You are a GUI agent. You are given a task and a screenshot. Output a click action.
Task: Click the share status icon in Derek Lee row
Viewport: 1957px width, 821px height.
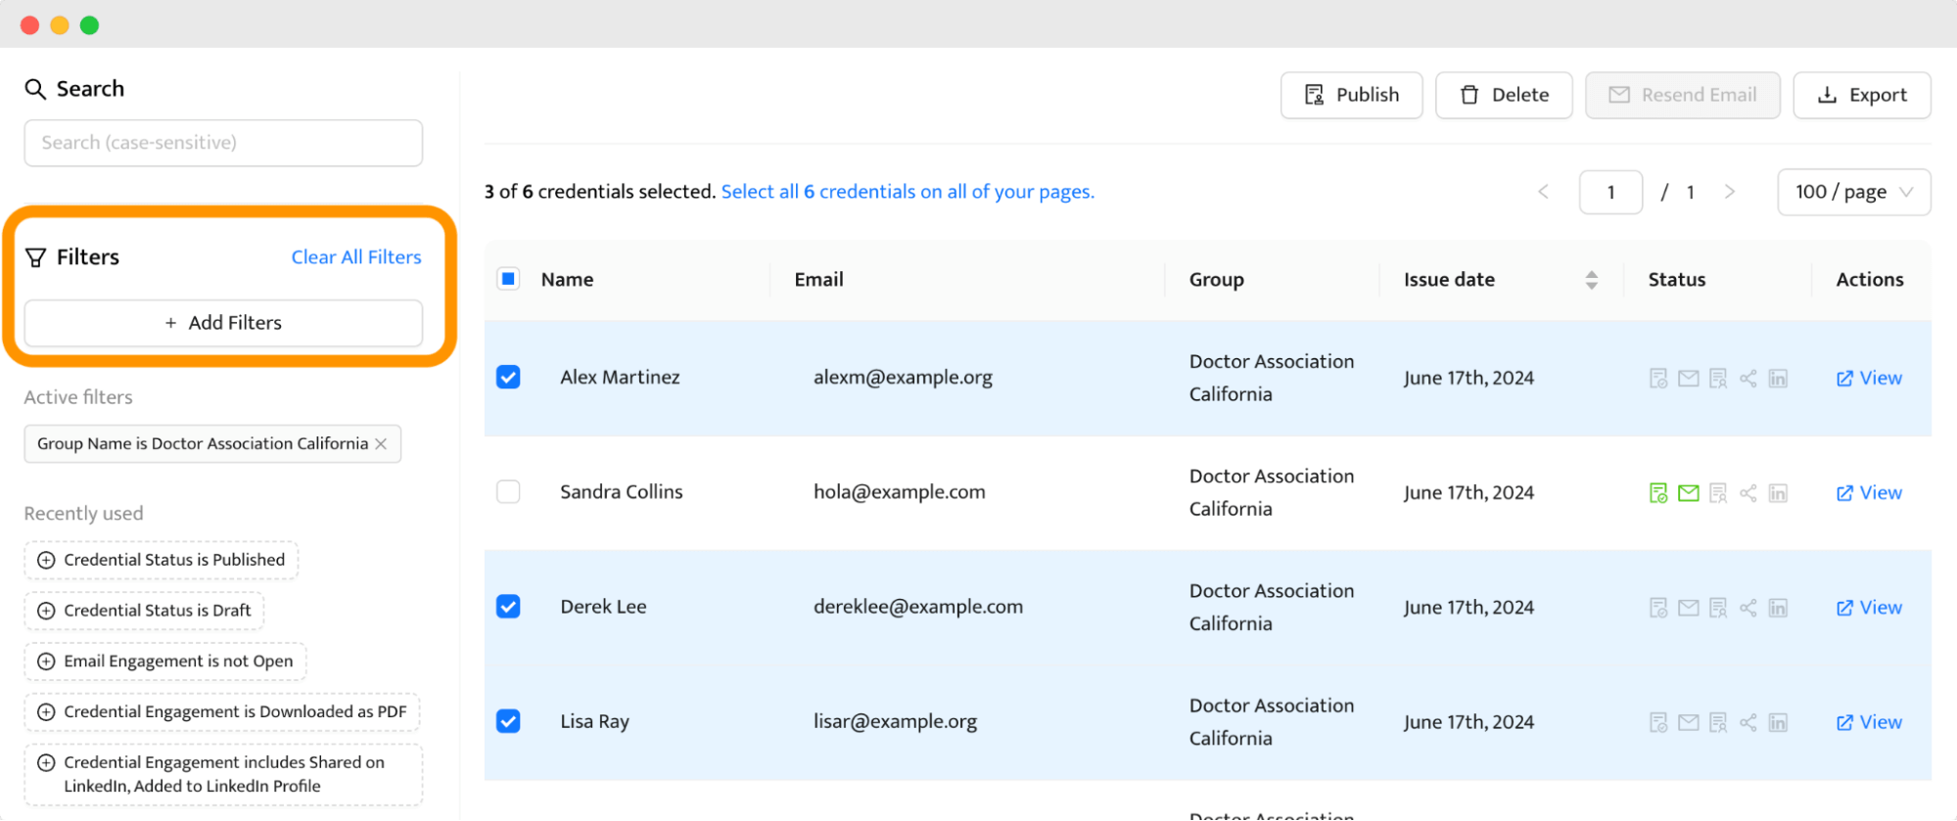[x=1748, y=608]
